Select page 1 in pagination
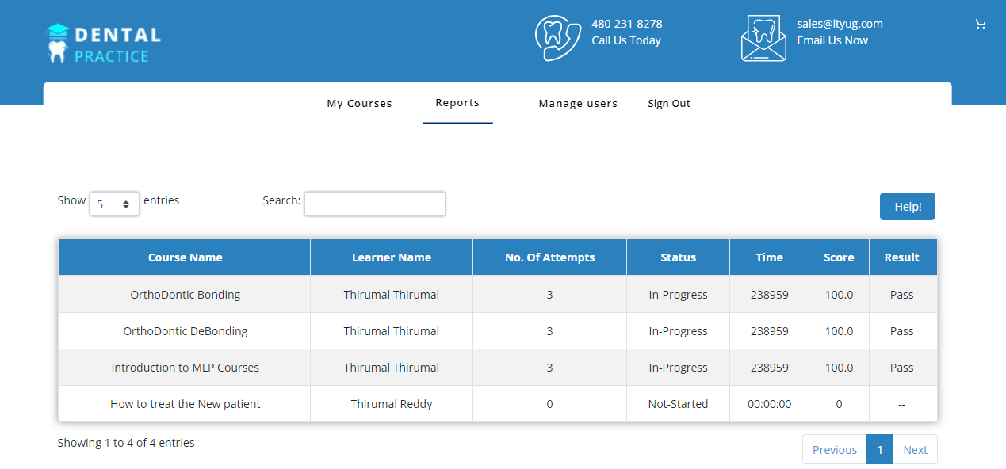This screenshot has width=1006, height=469. tap(879, 449)
